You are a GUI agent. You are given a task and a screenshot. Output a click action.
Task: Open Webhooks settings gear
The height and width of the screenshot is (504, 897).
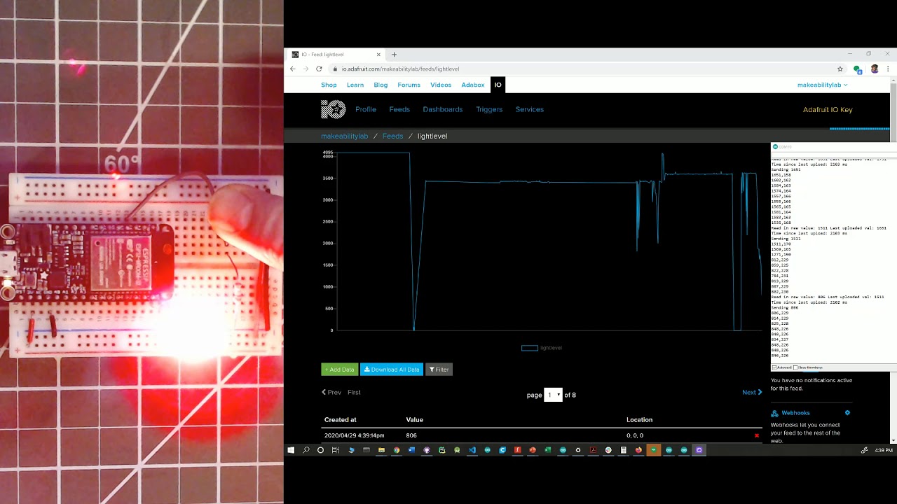coord(847,413)
